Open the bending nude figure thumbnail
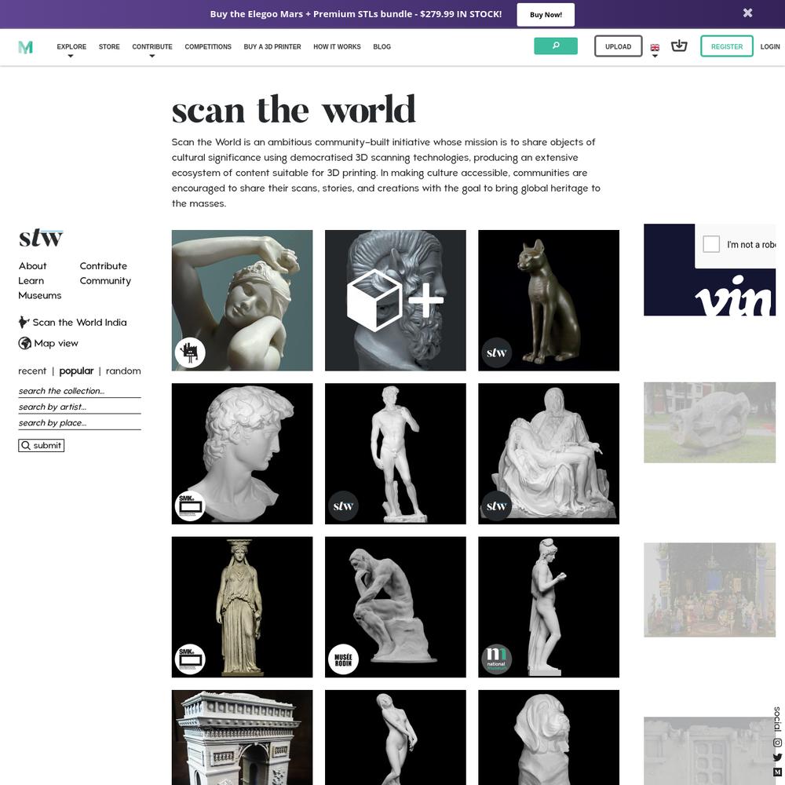This screenshot has height=785, width=785. [395, 737]
